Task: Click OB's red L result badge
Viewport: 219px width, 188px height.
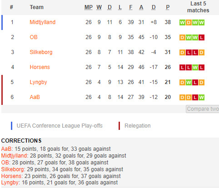Action: 201,38
